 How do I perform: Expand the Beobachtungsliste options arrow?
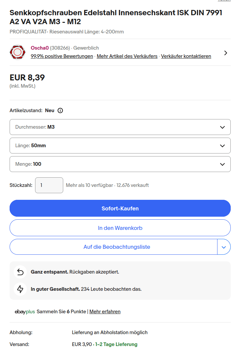pos(224,247)
